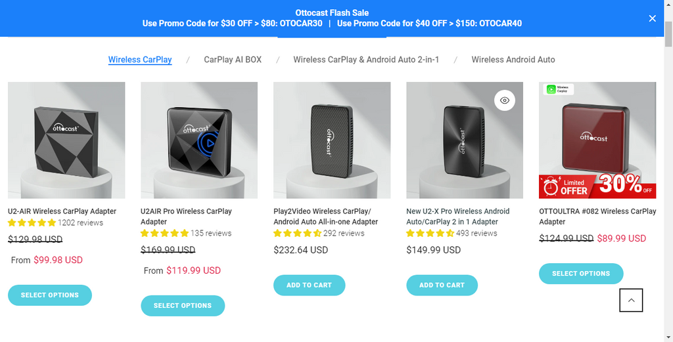
Task: Click the U2AIR Pro star rating
Action: [x=164, y=233]
